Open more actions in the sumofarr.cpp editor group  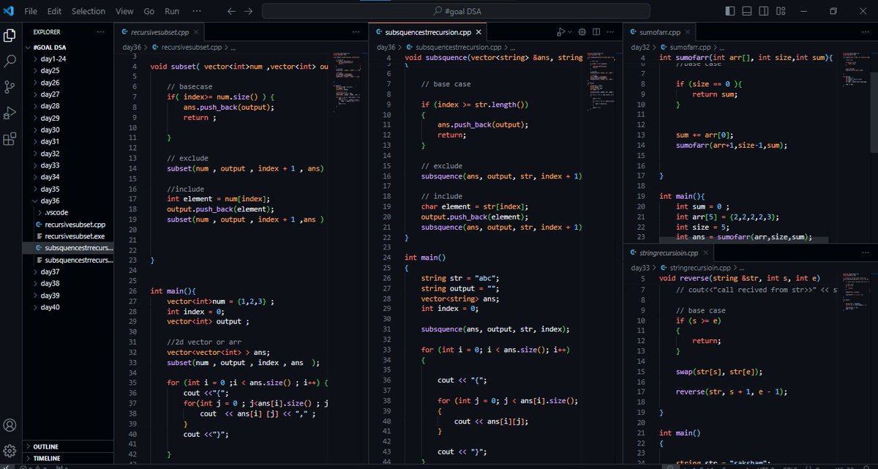[864, 32]
